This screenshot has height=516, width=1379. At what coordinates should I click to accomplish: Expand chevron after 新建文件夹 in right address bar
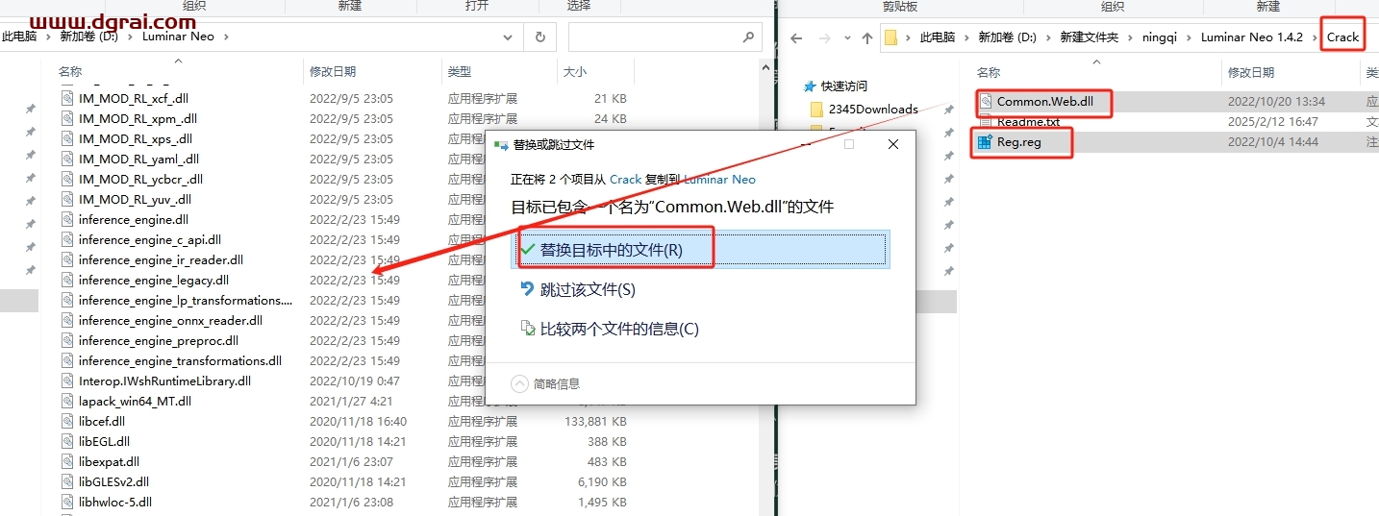pos(1129,37)
